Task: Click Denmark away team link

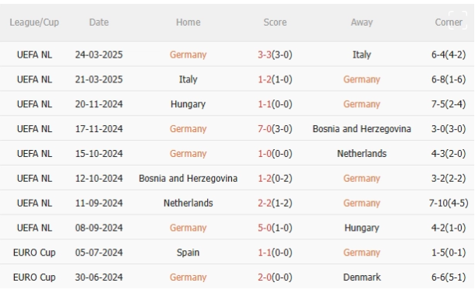Action: tap(362, 277)
